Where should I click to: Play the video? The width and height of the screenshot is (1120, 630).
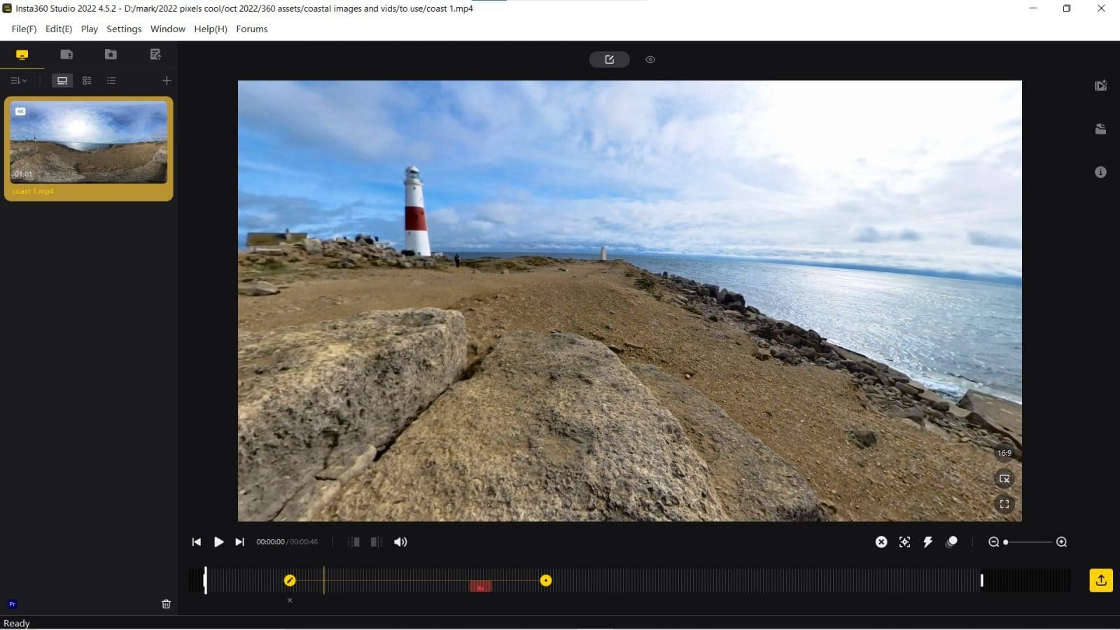[218, 542]
